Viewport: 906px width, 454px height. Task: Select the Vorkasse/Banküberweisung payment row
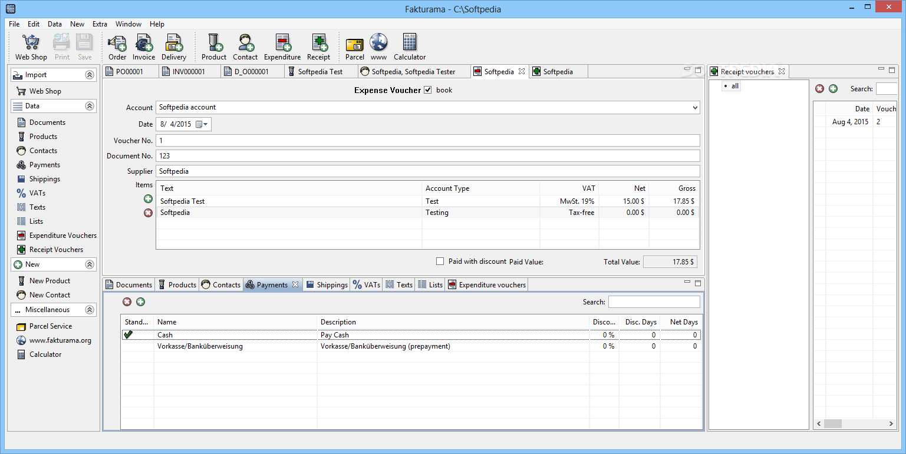(411, 346)
